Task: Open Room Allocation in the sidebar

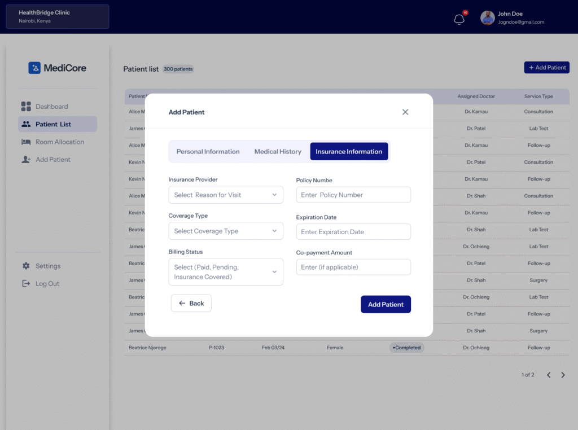Action: (59, 142)
